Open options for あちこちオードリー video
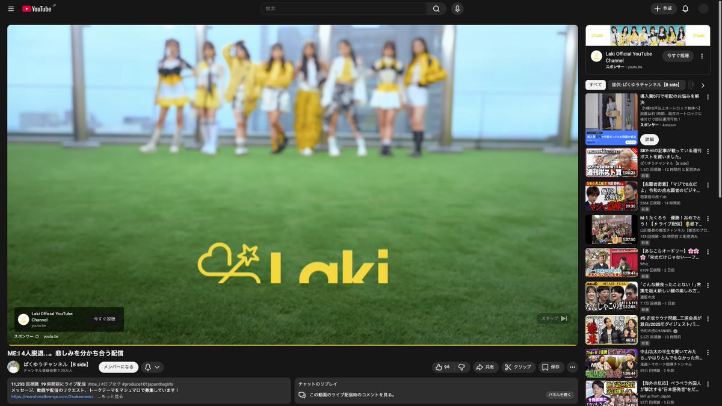722x406 pixels. pyautogui.click(x=708, y=251)
